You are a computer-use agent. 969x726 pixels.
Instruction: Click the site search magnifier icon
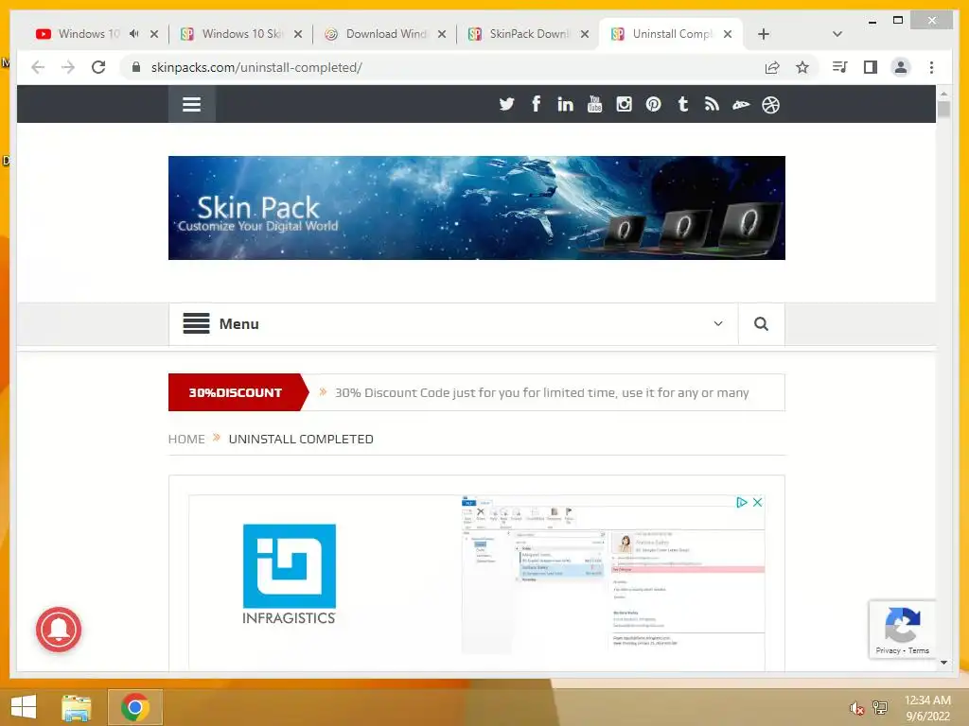pyautogui.click(x=762, y=323)
